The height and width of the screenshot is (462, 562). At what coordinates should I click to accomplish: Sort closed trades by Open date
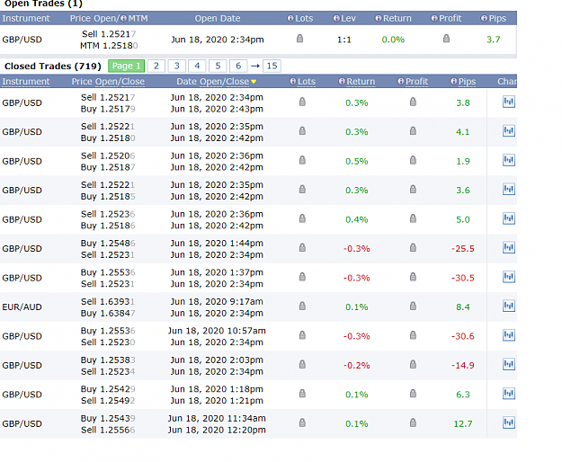211,82
